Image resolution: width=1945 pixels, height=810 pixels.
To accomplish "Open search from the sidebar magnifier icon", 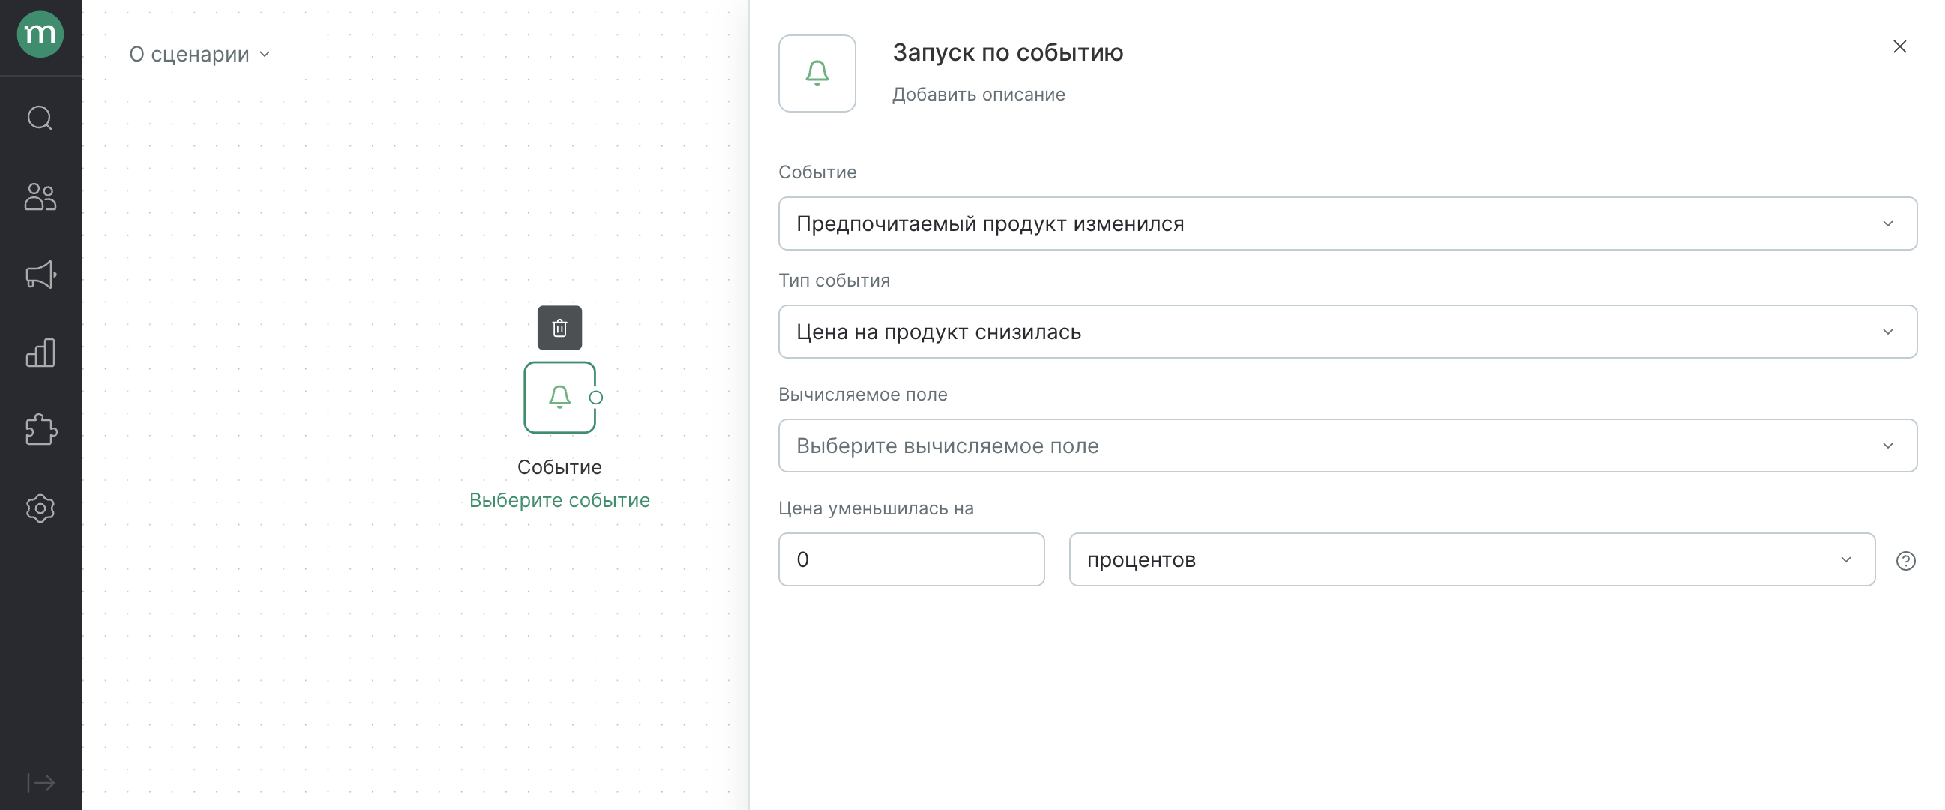I will (x=40, y=118).
